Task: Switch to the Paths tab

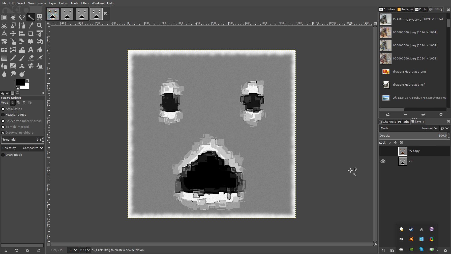Action: (403, 122)
